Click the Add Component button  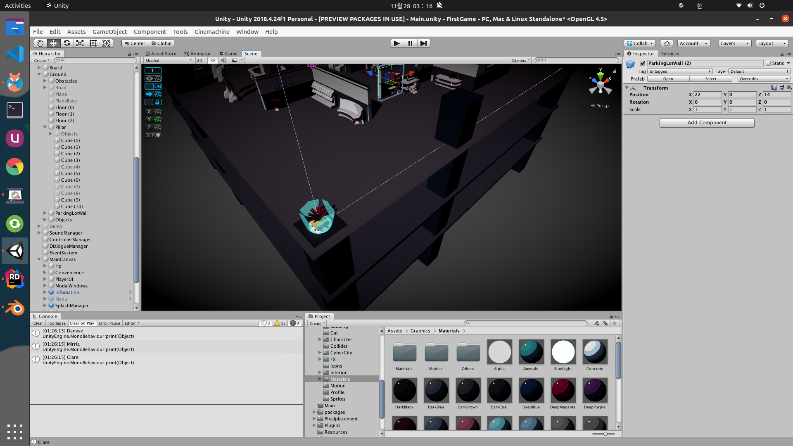tap(707, 123)
